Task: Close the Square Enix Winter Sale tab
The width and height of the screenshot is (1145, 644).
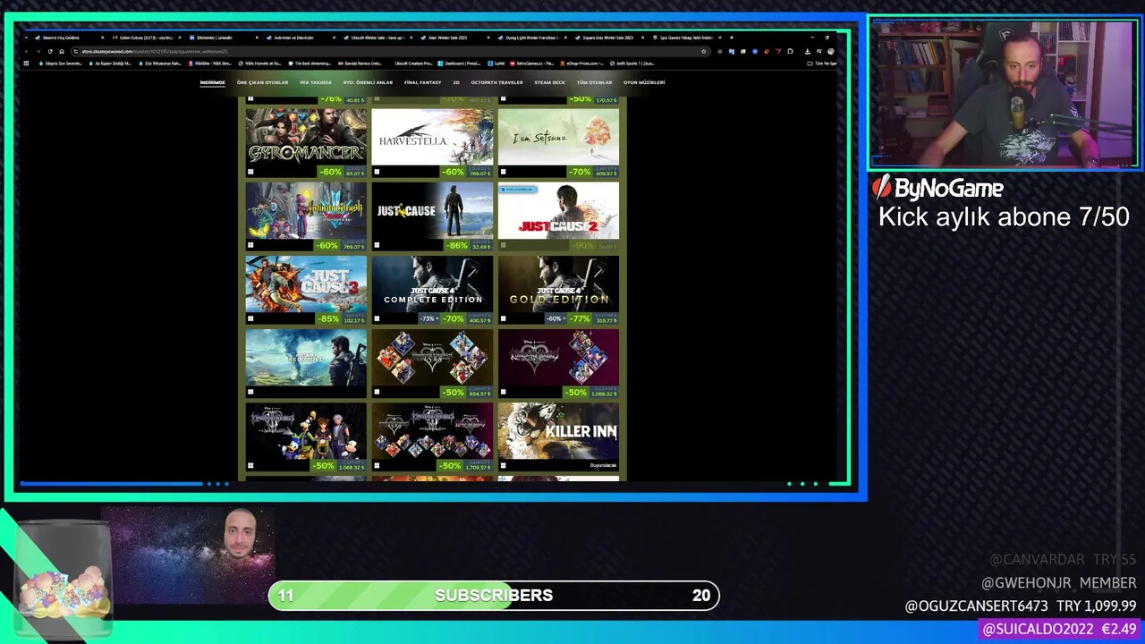Action: point(642,38)
